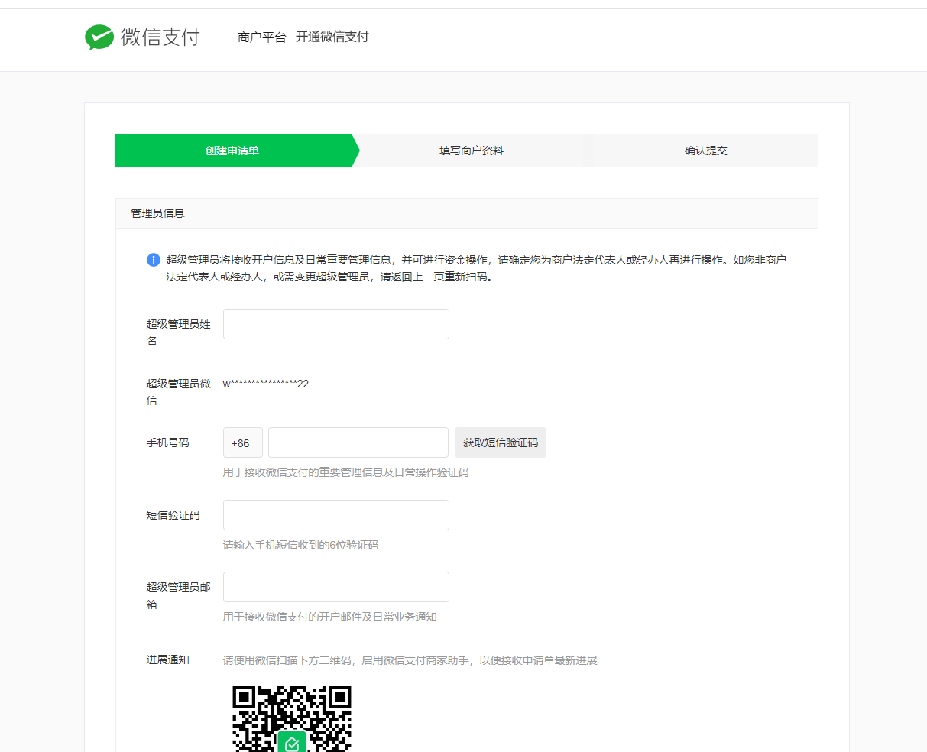Image resolution: width=927 pixels, height=752 pixels.
Task: Click the WeChat Pay green logo icon
Action: click(x=99, y=37)
